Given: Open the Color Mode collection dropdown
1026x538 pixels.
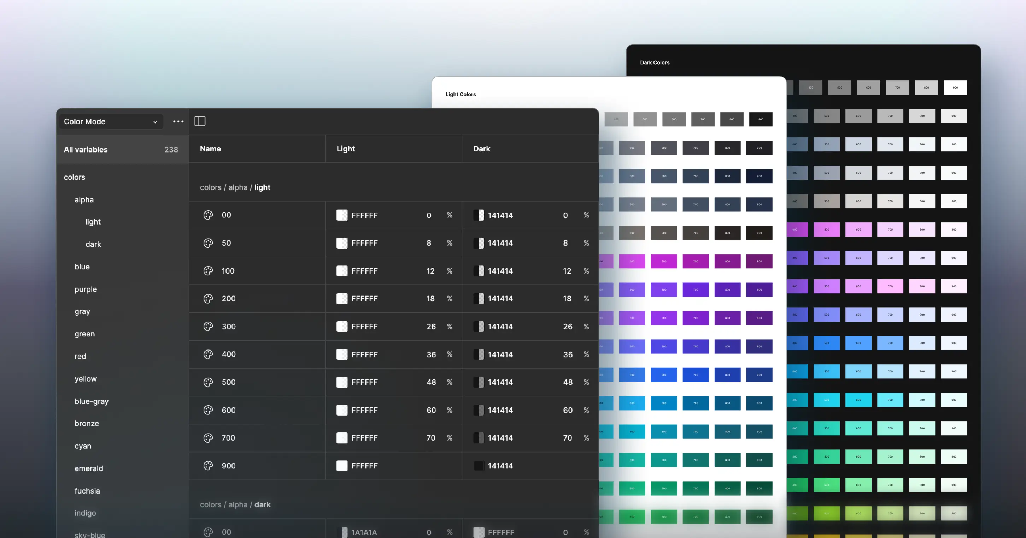Looking at the screenshot, I should 111,121.
